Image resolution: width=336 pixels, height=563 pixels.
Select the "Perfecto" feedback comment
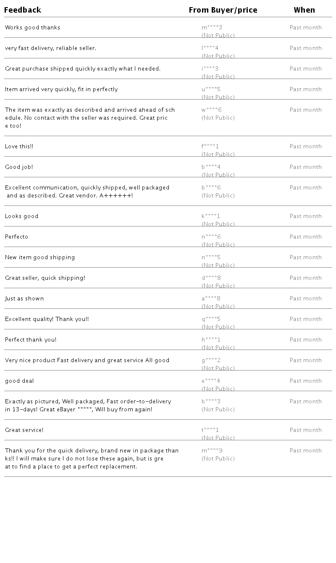point(16,237)
